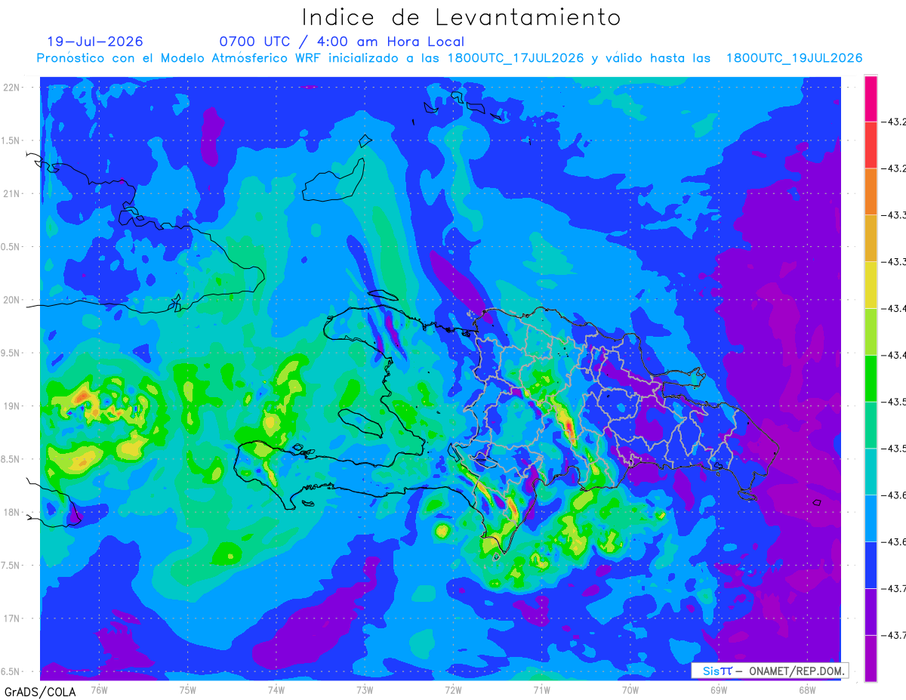Select the pink-magenta swatch on the color bar
The height and width of the screenshot is (700, 906).
871,98
